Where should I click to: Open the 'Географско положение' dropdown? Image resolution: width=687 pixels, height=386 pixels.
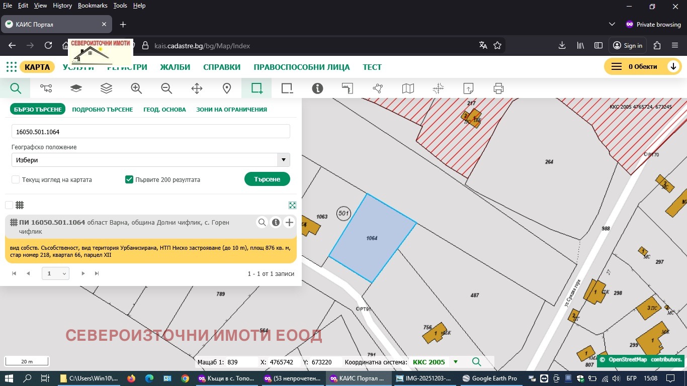click(283, 160)
